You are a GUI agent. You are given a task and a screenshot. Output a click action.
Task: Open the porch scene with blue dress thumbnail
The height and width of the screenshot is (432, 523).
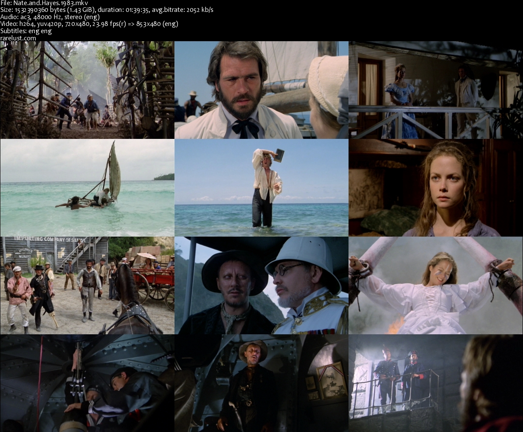coord(436,90)
